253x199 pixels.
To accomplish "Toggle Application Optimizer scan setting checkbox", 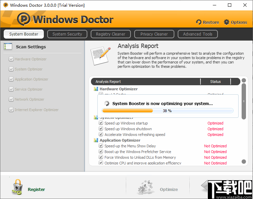I will 11,79.
